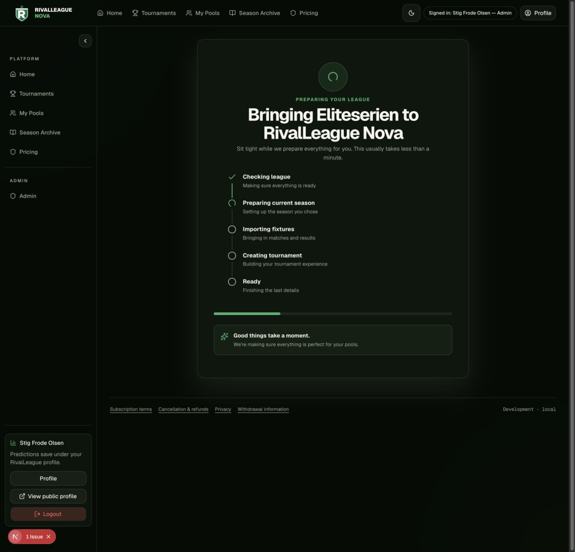Viewport: 575px width, 552px height.
Task: Click the sidebar Home house icon
Action: pos(13,74)
